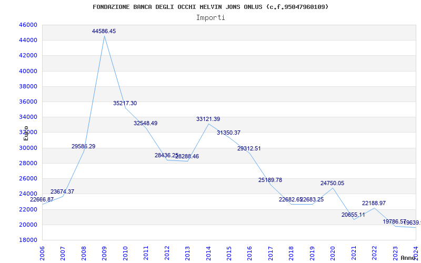The image size is (421, 263).
Task: Click the x-axis year 2020
Action: 333,253
